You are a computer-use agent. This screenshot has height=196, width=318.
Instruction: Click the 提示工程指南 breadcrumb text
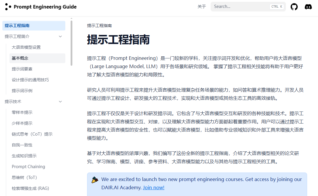[99, 26]
